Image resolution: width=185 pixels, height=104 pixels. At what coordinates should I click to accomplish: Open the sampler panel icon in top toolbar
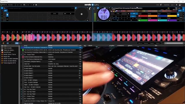point(36,5)
